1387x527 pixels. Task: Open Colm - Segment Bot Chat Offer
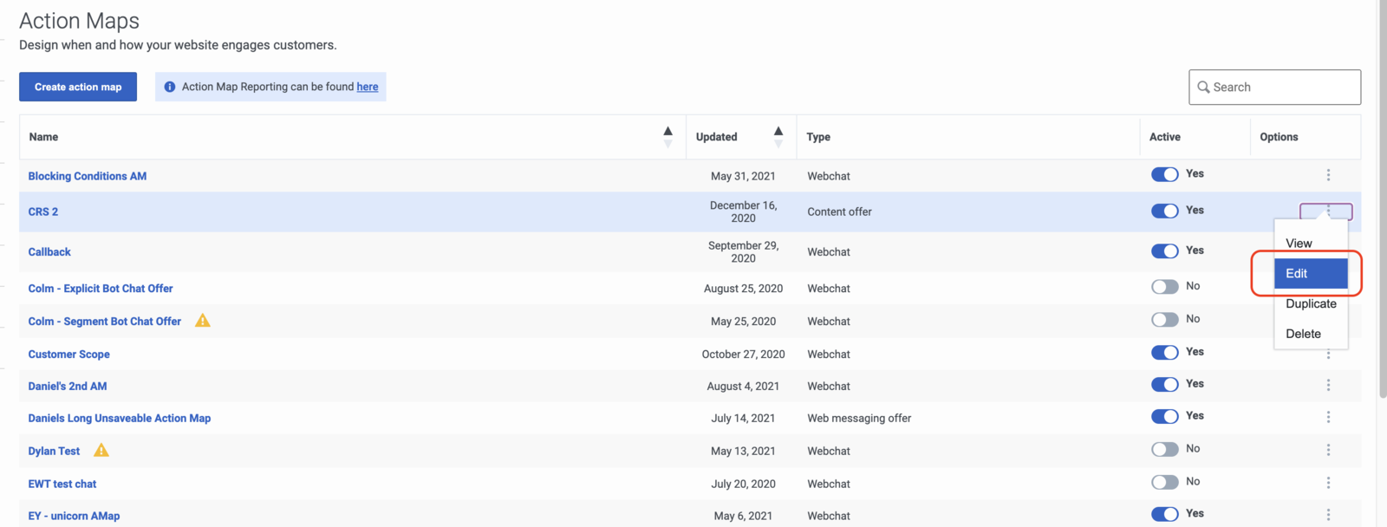pos(105,321)
